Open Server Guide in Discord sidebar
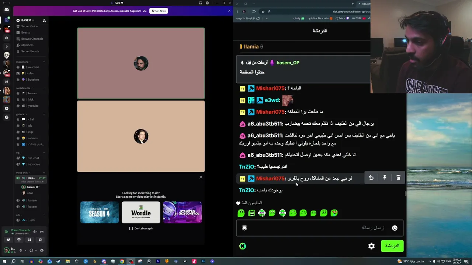Screen dimensions: 472x265 (30, 26)
